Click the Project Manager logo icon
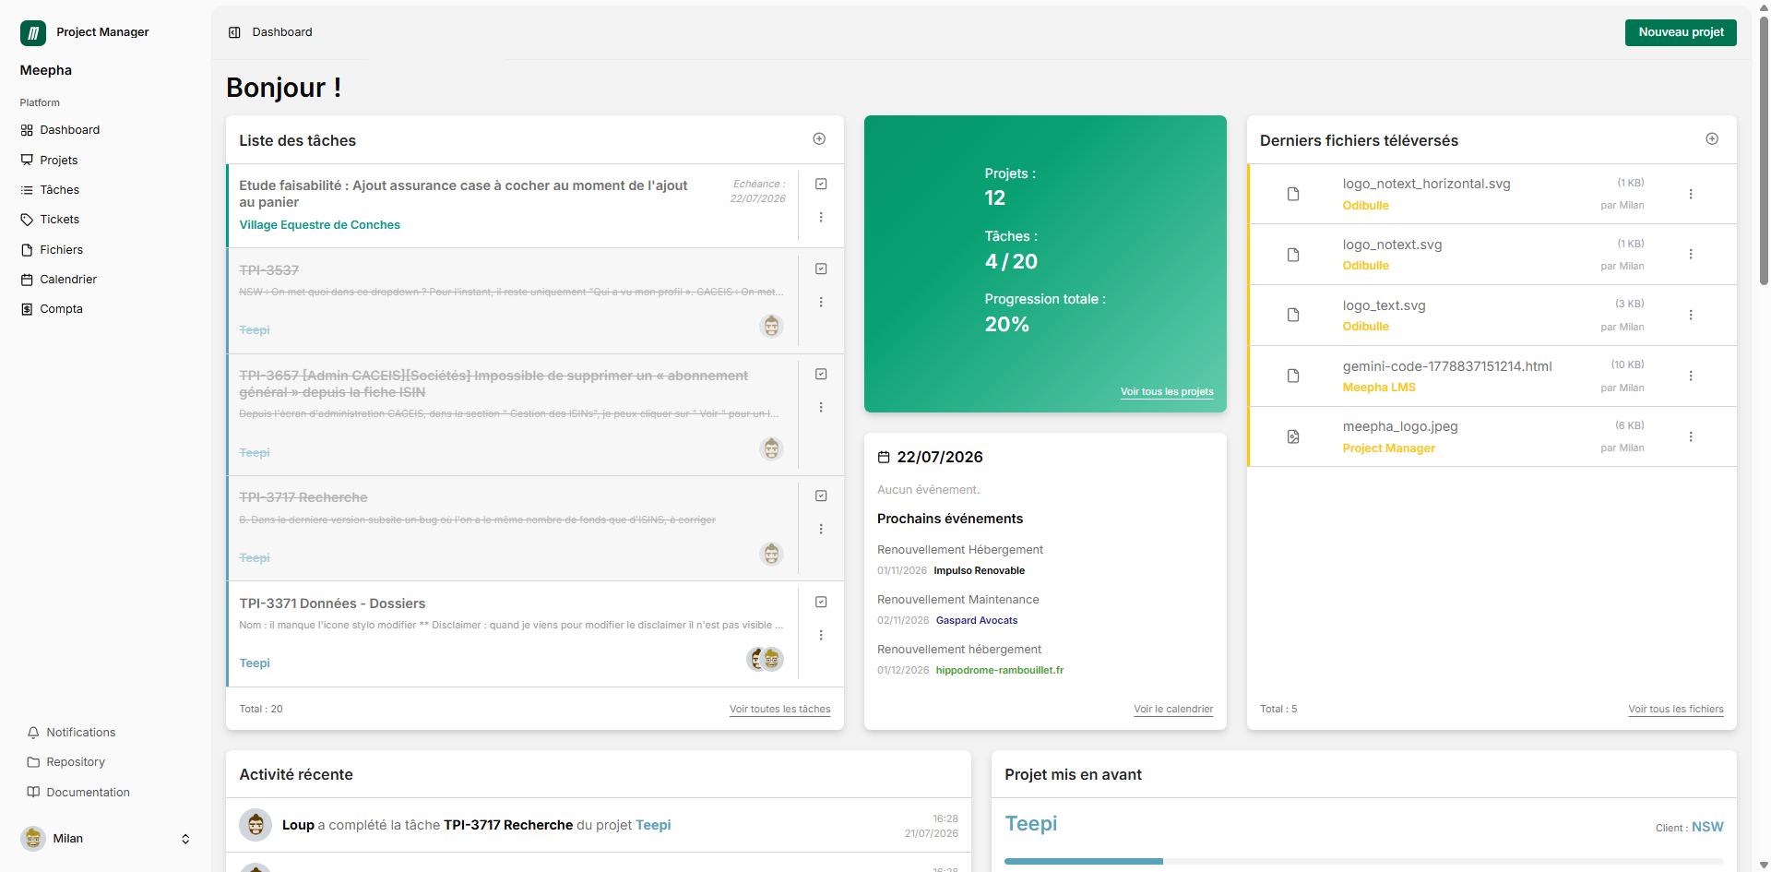The image size is (1771, 872). point(33,33)
